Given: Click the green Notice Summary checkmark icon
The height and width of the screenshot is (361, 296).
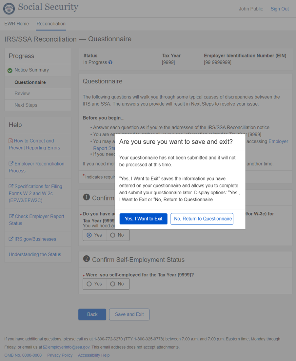Looking at the screenshot, I should click(10, 70).
